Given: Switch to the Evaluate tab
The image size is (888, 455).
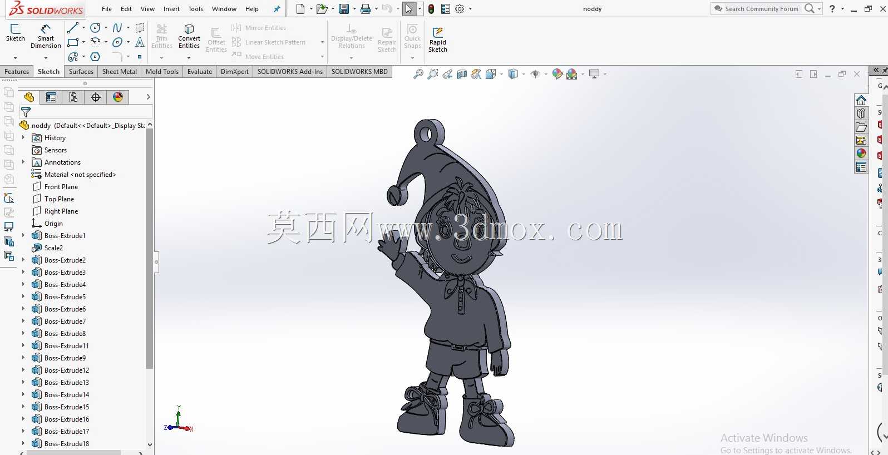Looking at the screenshot, I should 200,72.
